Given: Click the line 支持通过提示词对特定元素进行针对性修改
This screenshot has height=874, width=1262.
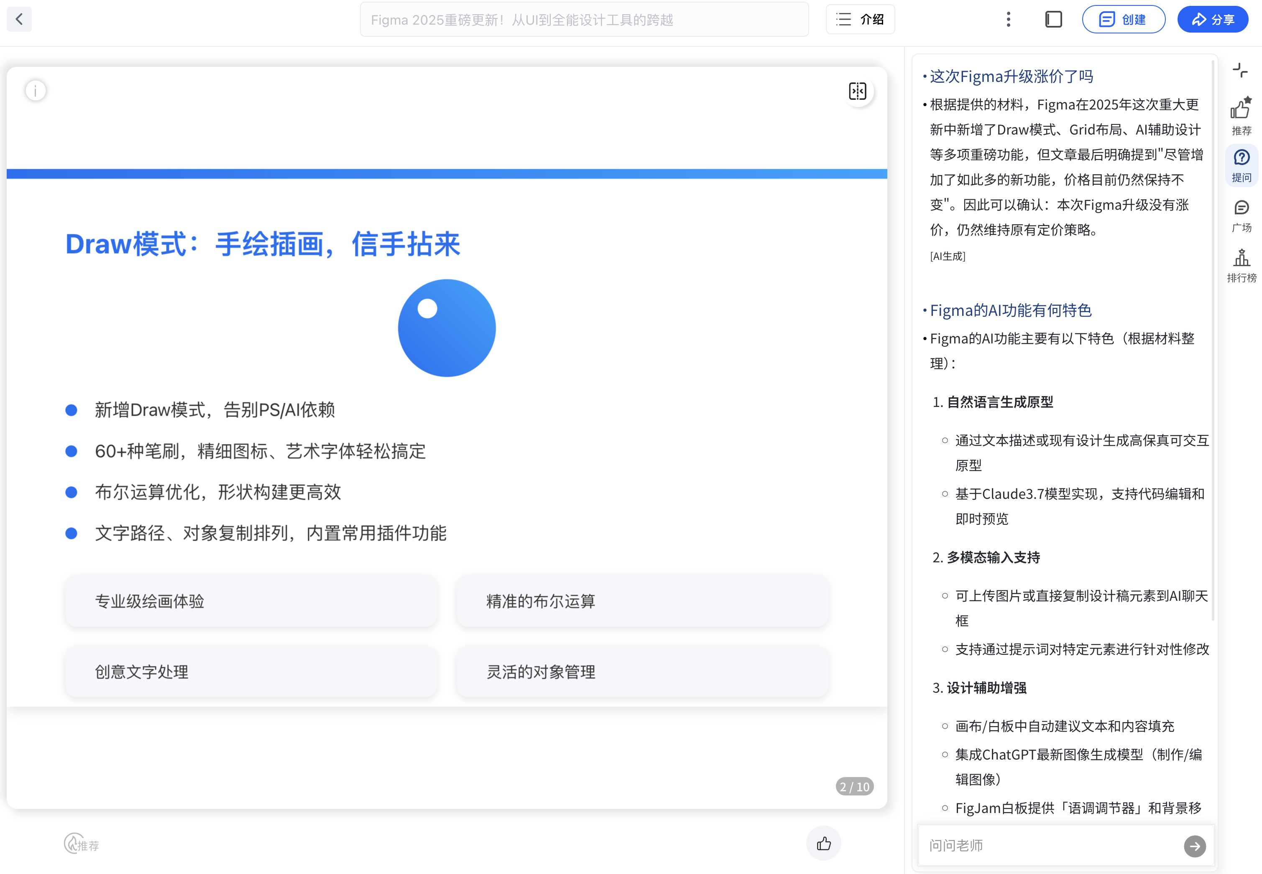Looking at the screenshot, I should [1082, 649].
